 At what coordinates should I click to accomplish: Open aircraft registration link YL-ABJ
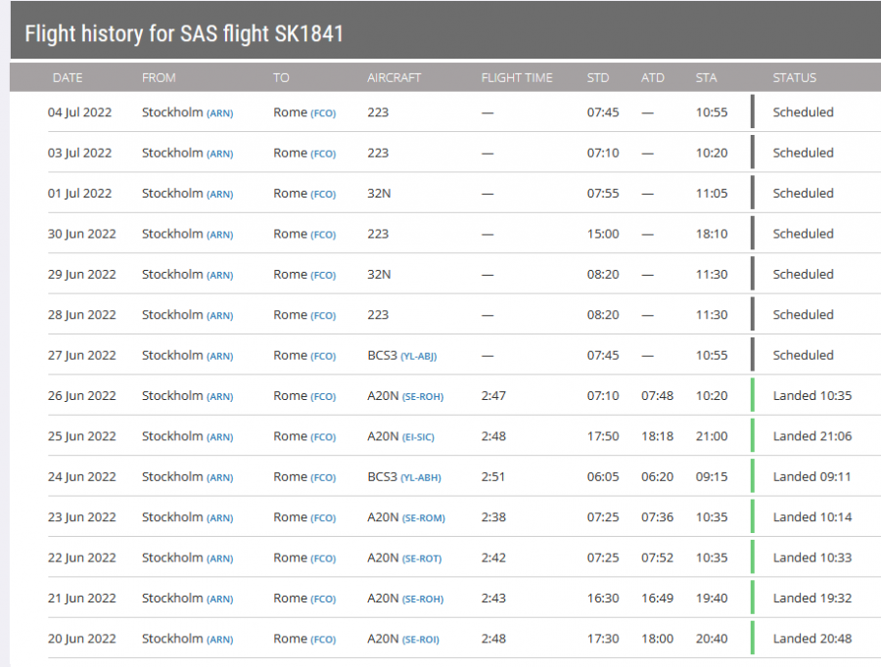[418, 357]
